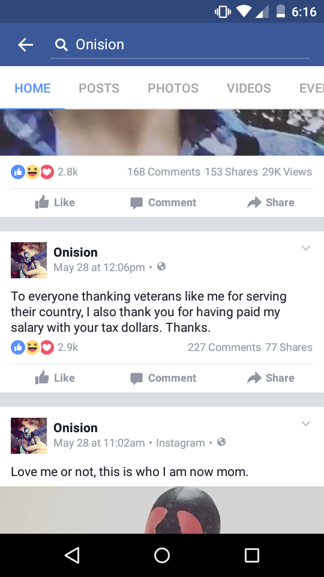
Task: Open the Android home circle button
Action: pyautogui.click(x=161, y=555)
